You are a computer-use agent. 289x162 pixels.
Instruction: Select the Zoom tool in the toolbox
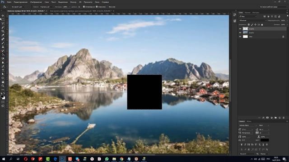tap(3, 86)
